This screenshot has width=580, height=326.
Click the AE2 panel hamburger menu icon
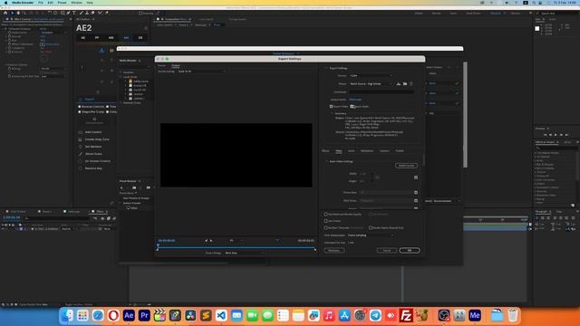146,28
